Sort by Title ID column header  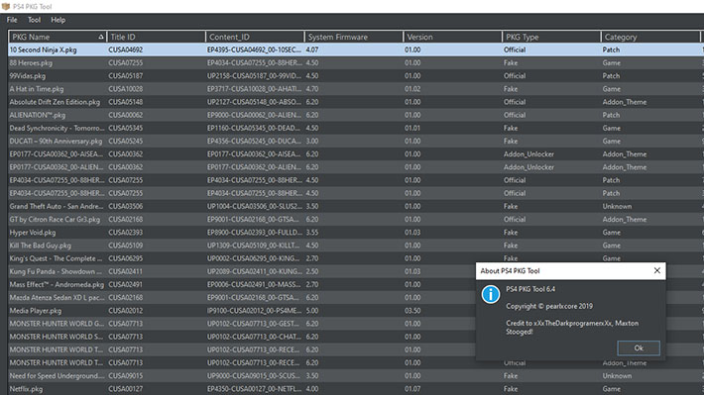157,37
